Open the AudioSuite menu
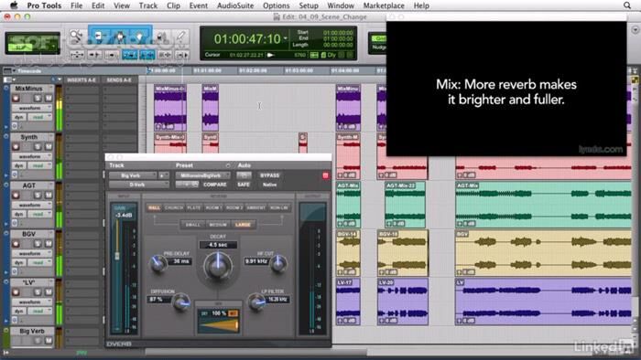Viewport: 641px width, 360px height. point(235,5)
